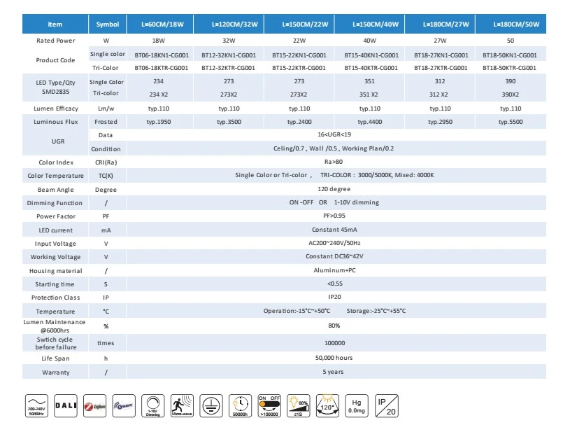This screenshot has width=563, height=439.
Task: Click the 50000h lifespan clock icon
Action: (x=240, y=406)
